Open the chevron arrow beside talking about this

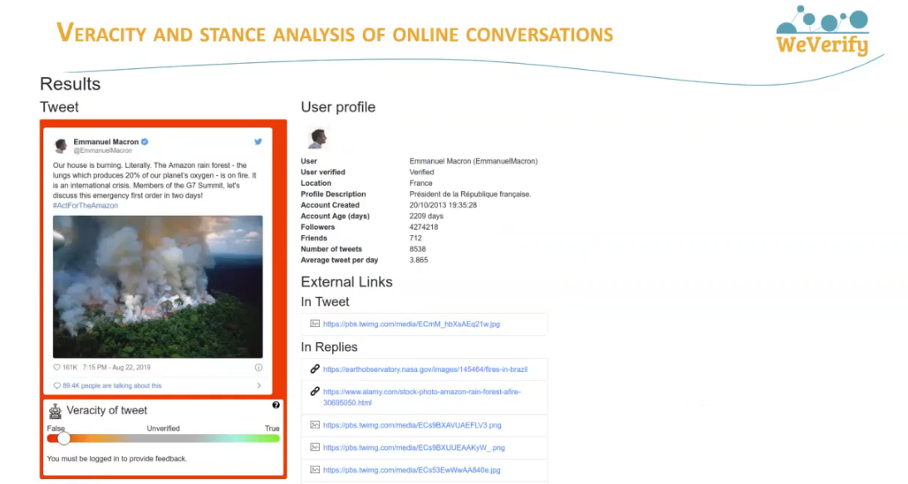(x=259, y=385)
